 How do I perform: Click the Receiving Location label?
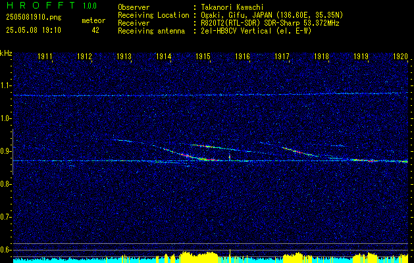(x=153, y=15)
